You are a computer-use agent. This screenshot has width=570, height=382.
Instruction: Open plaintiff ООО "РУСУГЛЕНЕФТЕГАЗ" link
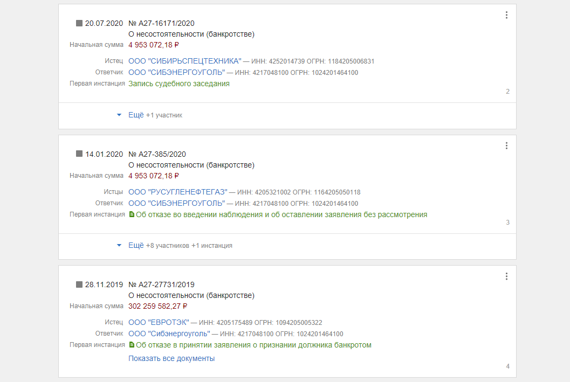point(178,192)
